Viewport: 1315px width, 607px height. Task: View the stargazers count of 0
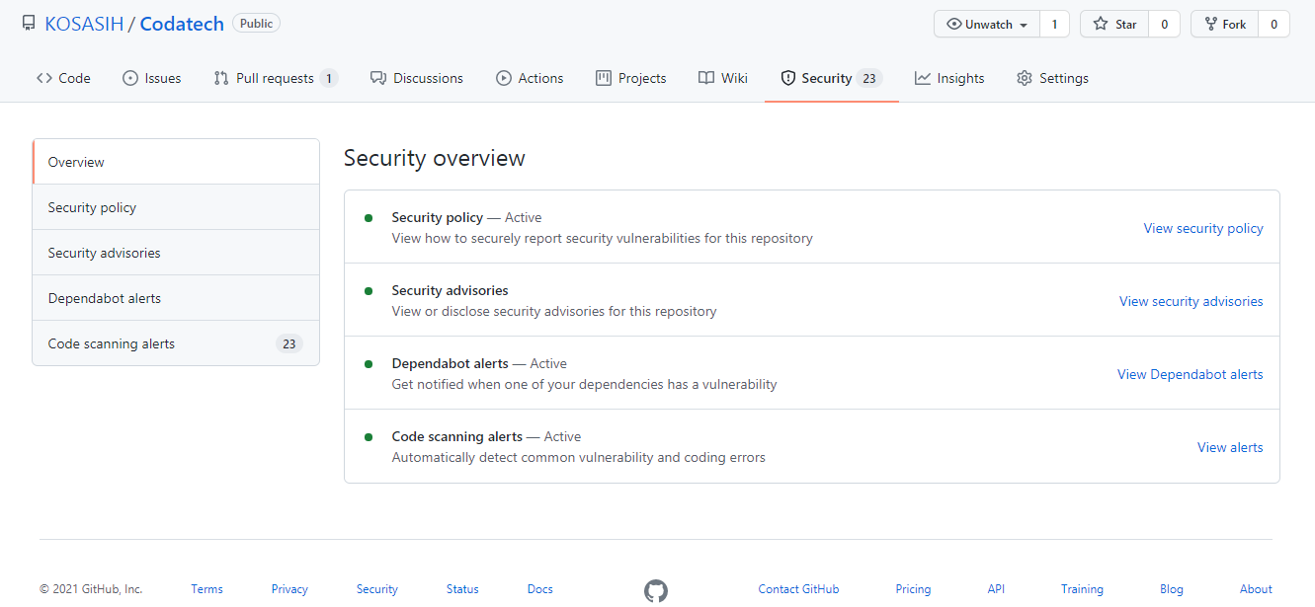tap(1164, 24)
